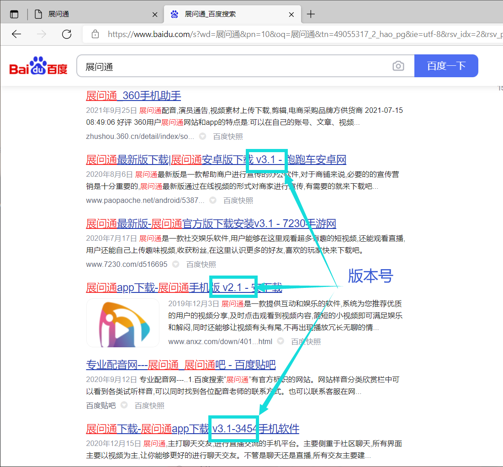This screenshot has width=503, height=467.
Task: Open 专业配音网 百度贴吧 result
Action: pos(181,365)
